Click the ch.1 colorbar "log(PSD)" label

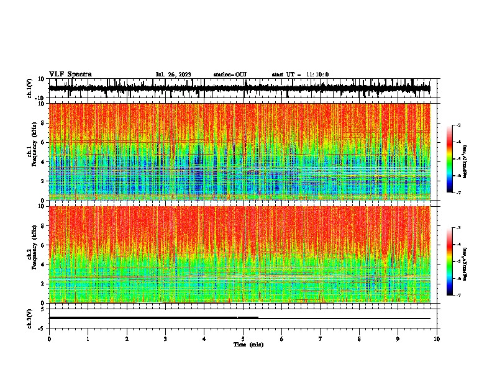(x=465, y=161)
